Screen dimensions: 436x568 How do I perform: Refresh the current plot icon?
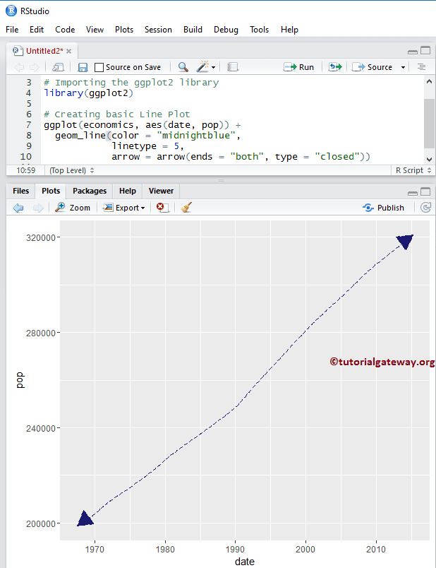pyautogui.click(x=426, y=208)
